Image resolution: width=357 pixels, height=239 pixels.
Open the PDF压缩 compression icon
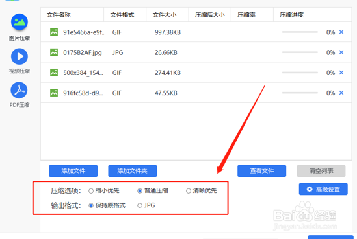[19, 90]
